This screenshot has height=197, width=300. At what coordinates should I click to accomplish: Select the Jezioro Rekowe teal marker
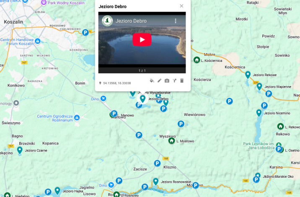[x=248, y=75]
